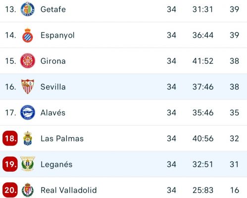Open the Espanyol team name link
The image size is (247, 198).
pos(57,36)
